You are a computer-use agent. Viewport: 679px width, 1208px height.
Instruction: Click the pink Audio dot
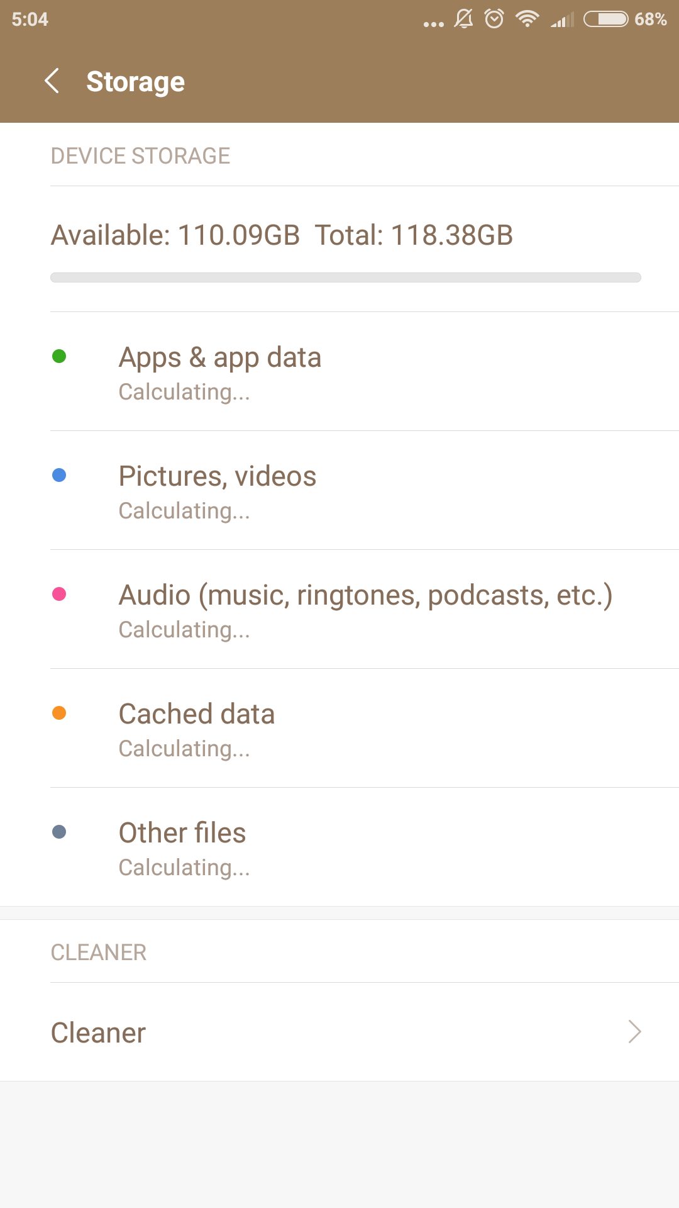59,594
